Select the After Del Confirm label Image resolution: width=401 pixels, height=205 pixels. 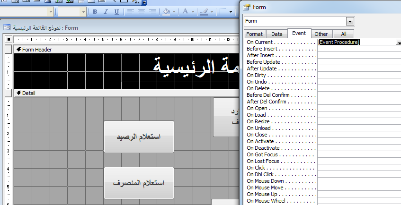(267, 102)
